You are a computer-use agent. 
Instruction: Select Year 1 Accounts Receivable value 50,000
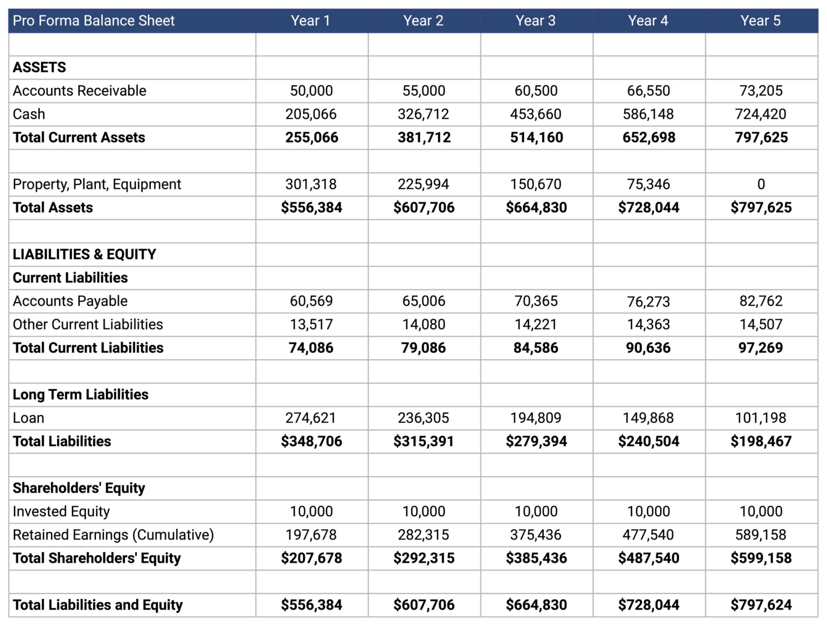coord(311,91)
